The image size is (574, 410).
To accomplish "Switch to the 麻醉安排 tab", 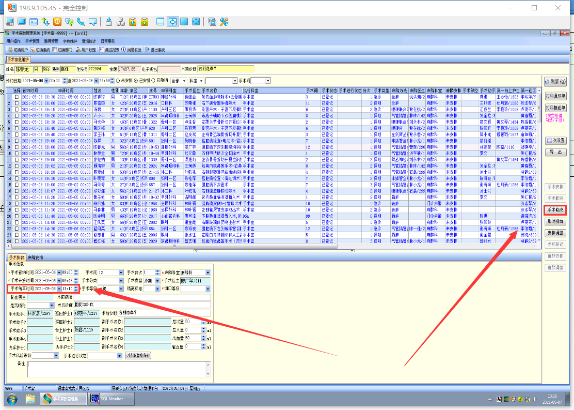I will pos(36,257).
